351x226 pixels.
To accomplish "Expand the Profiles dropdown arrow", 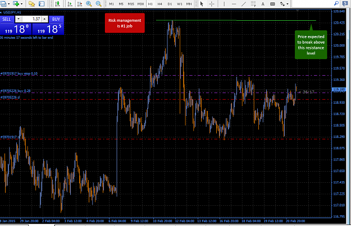I will (x=9, y=4).
